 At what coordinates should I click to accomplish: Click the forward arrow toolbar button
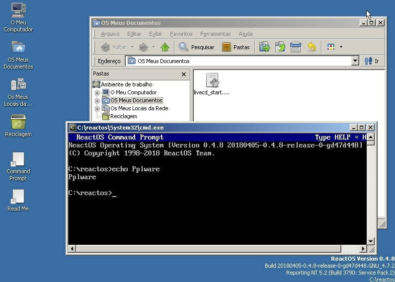(x=144, y=47)
